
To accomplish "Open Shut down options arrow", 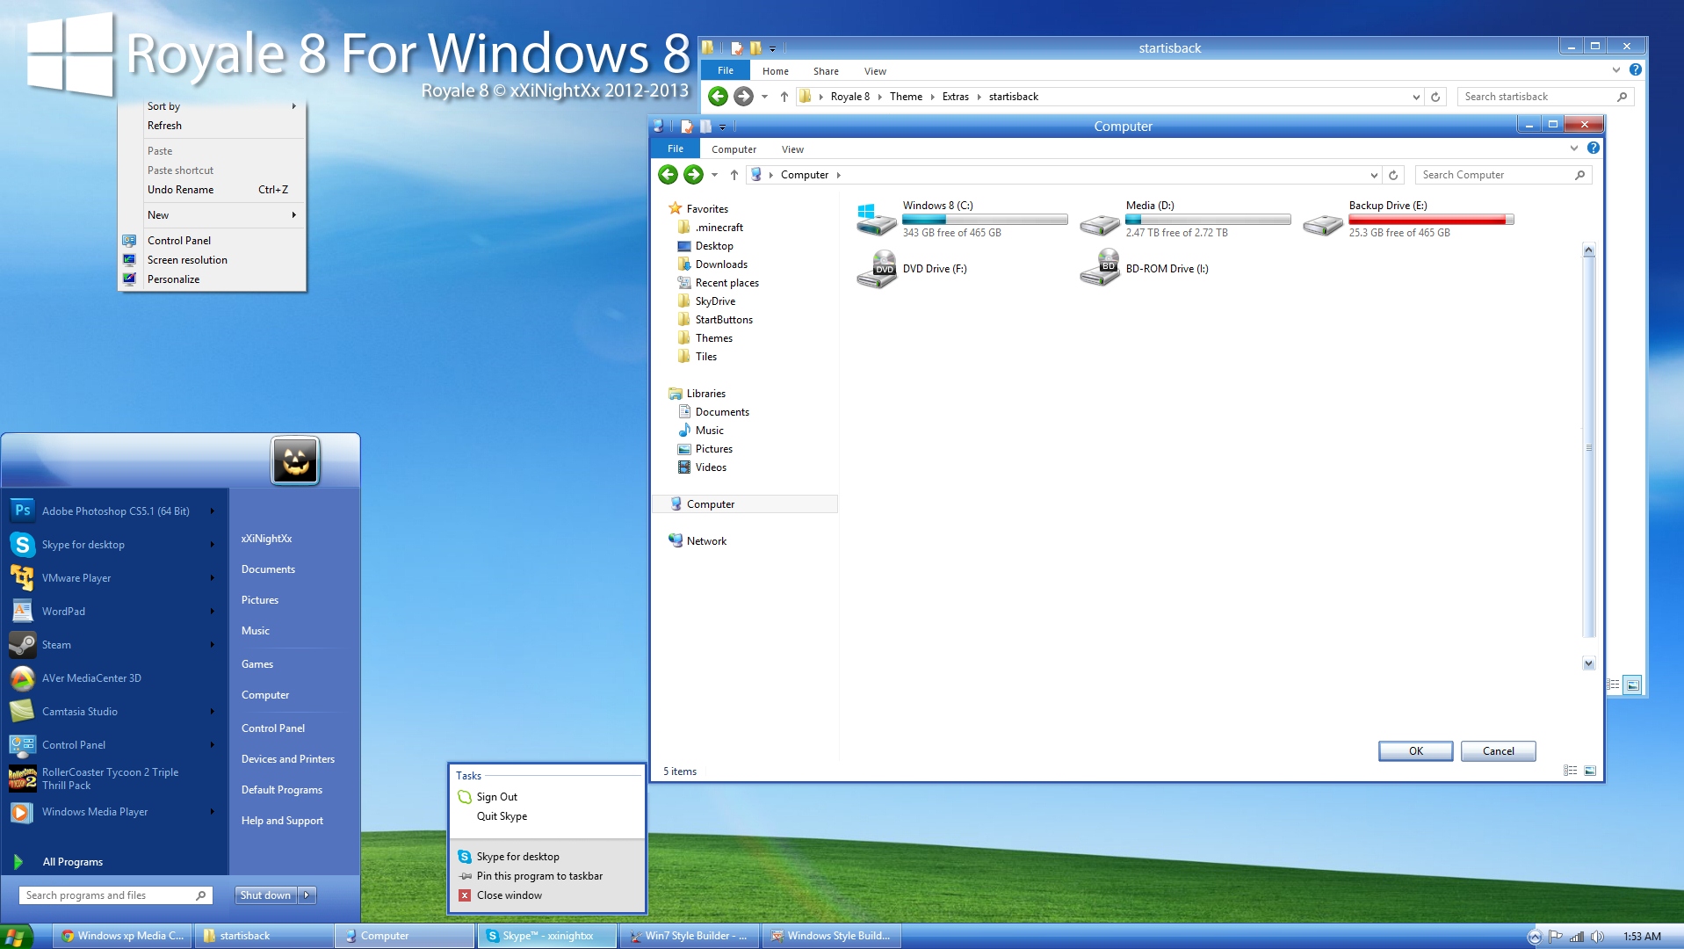I will 307,895.
